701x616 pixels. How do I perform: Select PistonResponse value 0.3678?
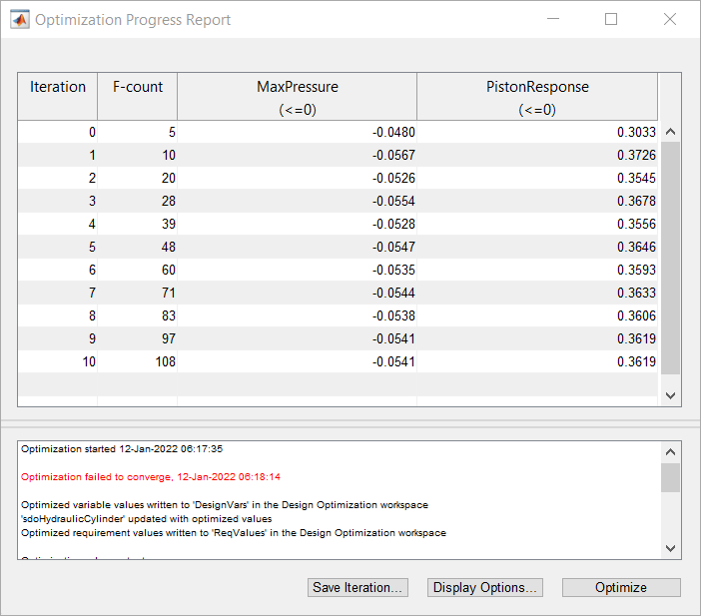[537, 201]
